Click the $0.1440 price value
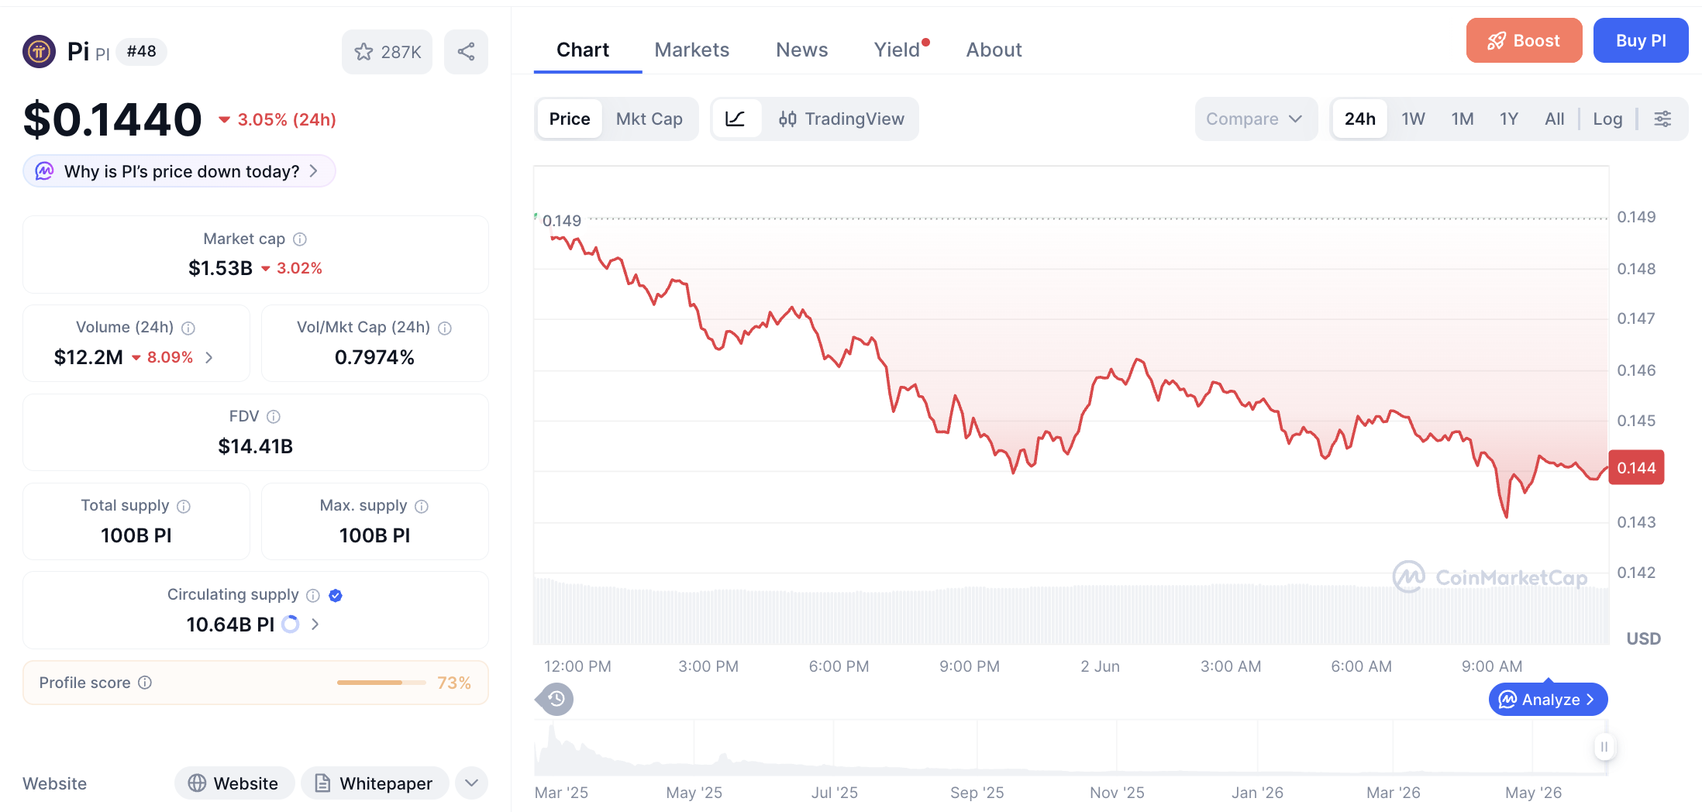This screenshot has height=812, width=1702. [x=112, y=119]
